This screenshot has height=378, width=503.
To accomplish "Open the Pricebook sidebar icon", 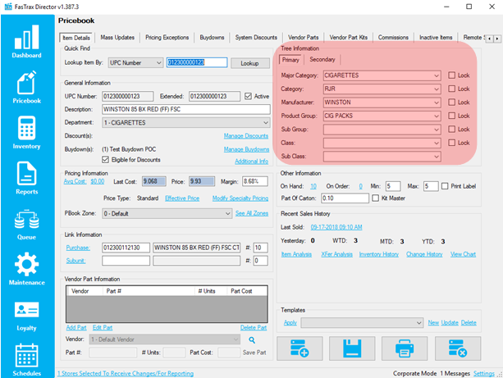I will (x=26, y=87).
